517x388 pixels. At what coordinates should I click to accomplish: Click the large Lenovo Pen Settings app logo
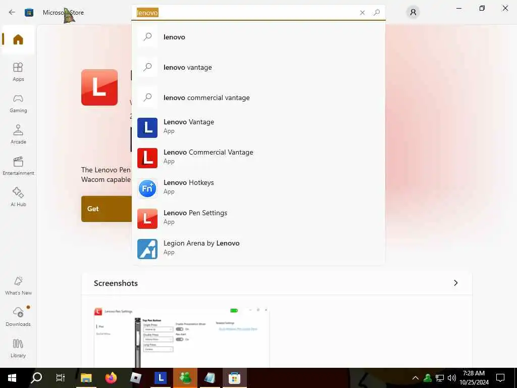[x=99, y=87]
